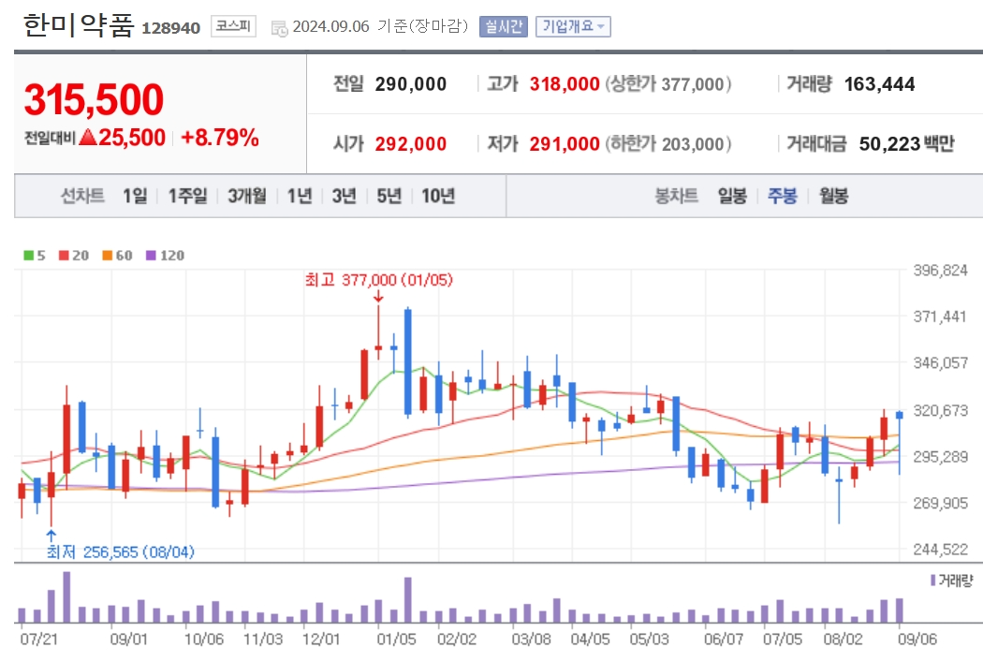Click the current price 315,500
This screenshot has height=662, width=983.
(x=94, y=99)
